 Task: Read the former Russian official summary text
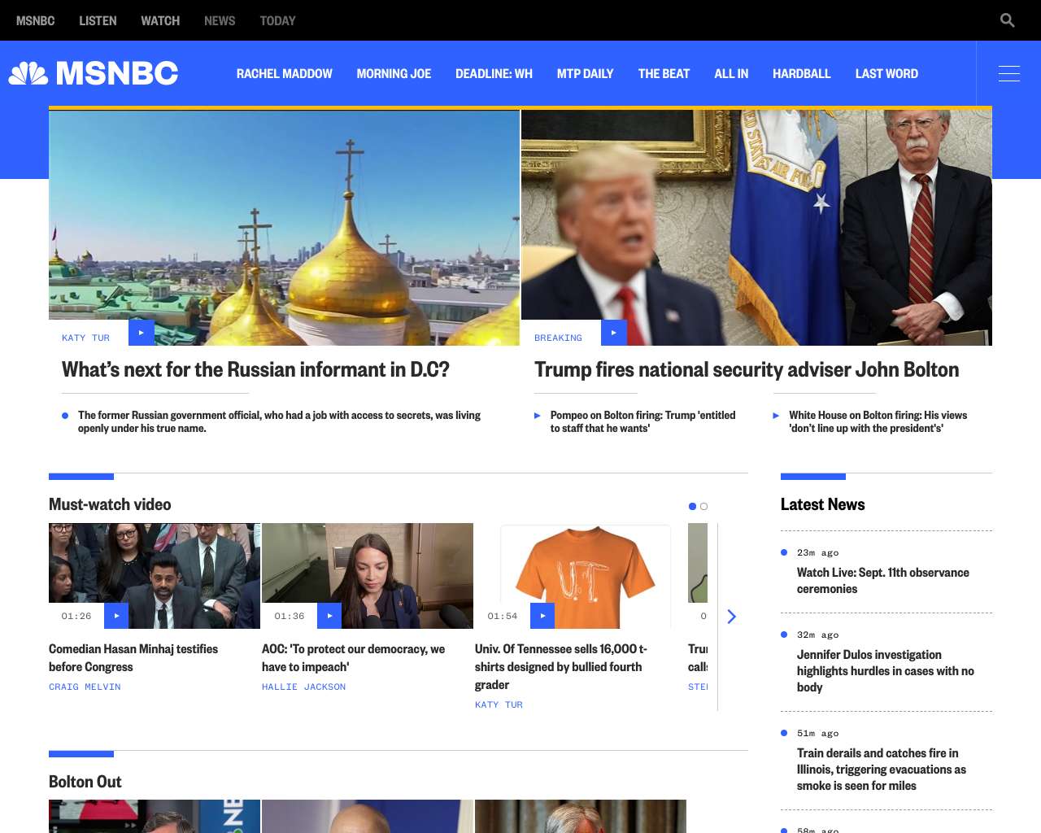pos(279,421)
